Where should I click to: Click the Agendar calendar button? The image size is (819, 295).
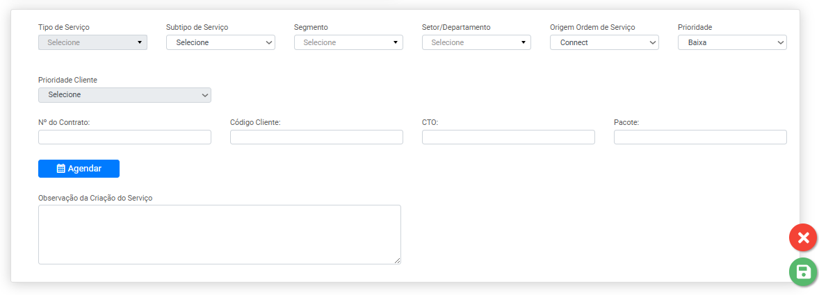tap(79, 169)
